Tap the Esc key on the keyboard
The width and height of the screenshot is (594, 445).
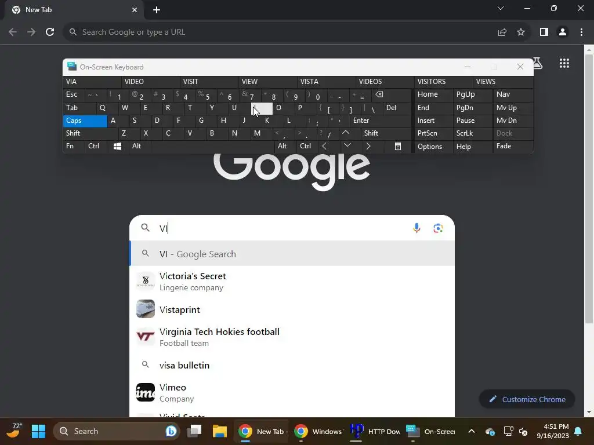pyautogui.click(x=74, y=94)
